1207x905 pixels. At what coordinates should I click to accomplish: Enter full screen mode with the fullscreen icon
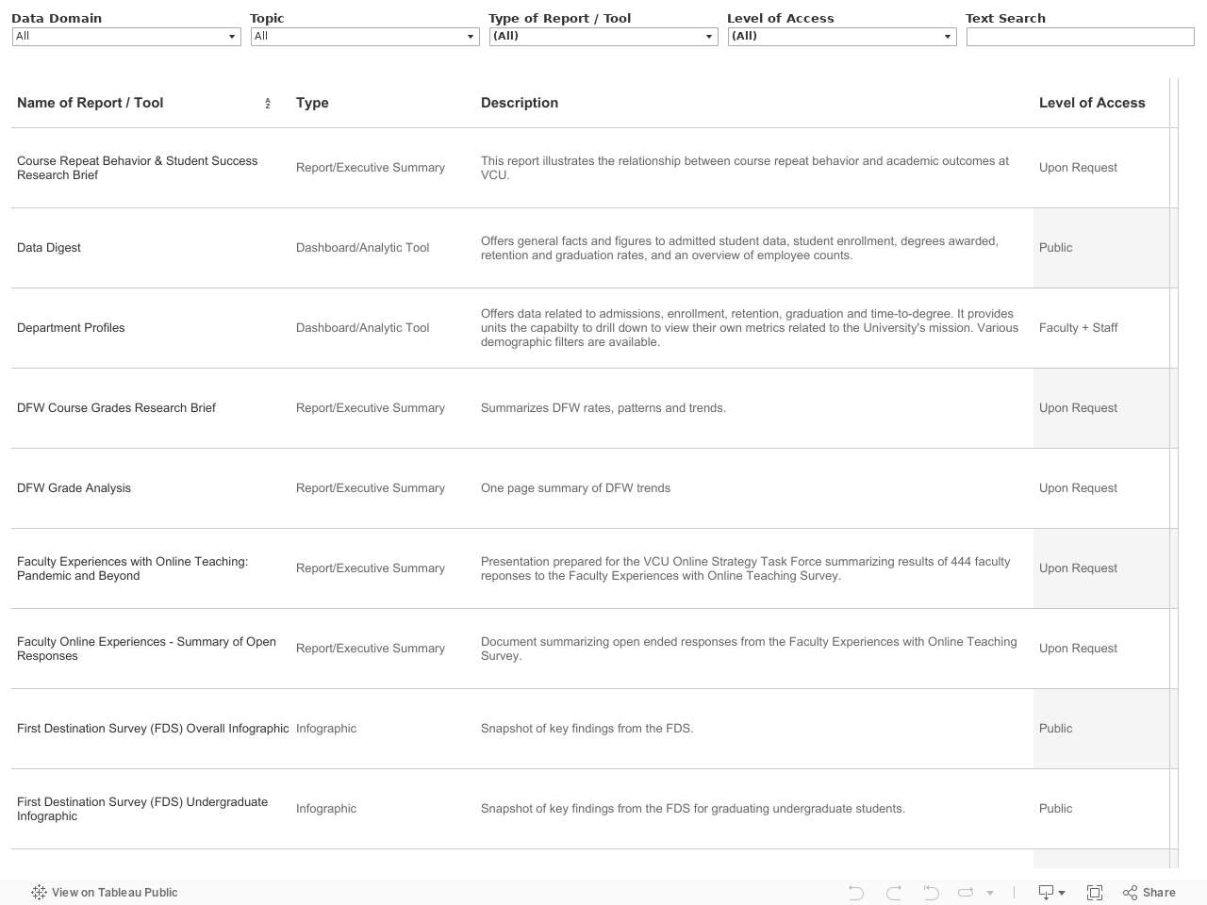tap(1095, 892)
